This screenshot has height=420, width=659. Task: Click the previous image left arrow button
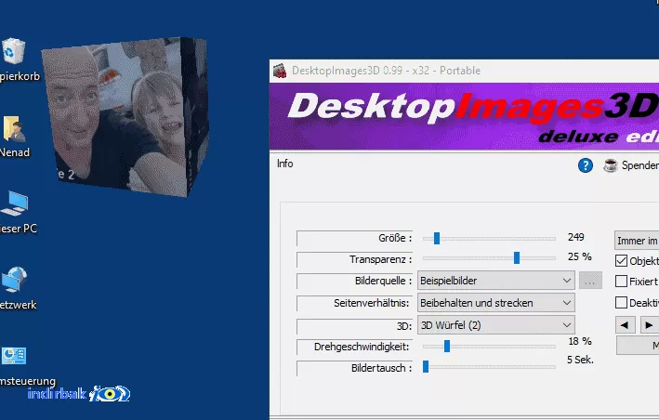[x=625, y=325]
